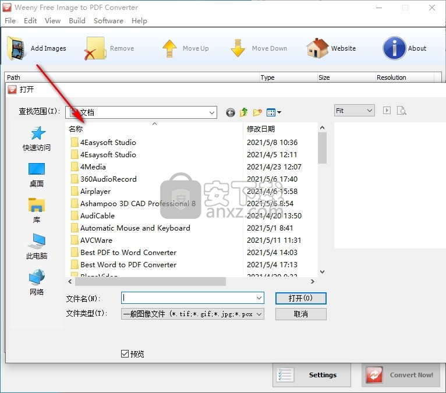Click the AudiCable folder icon
This screenshot has width=446, height=393.
(x=75, y=215)
